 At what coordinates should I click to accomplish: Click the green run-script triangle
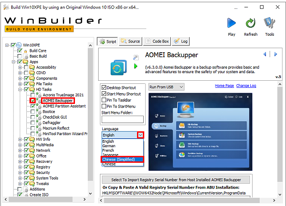[136, 66]
